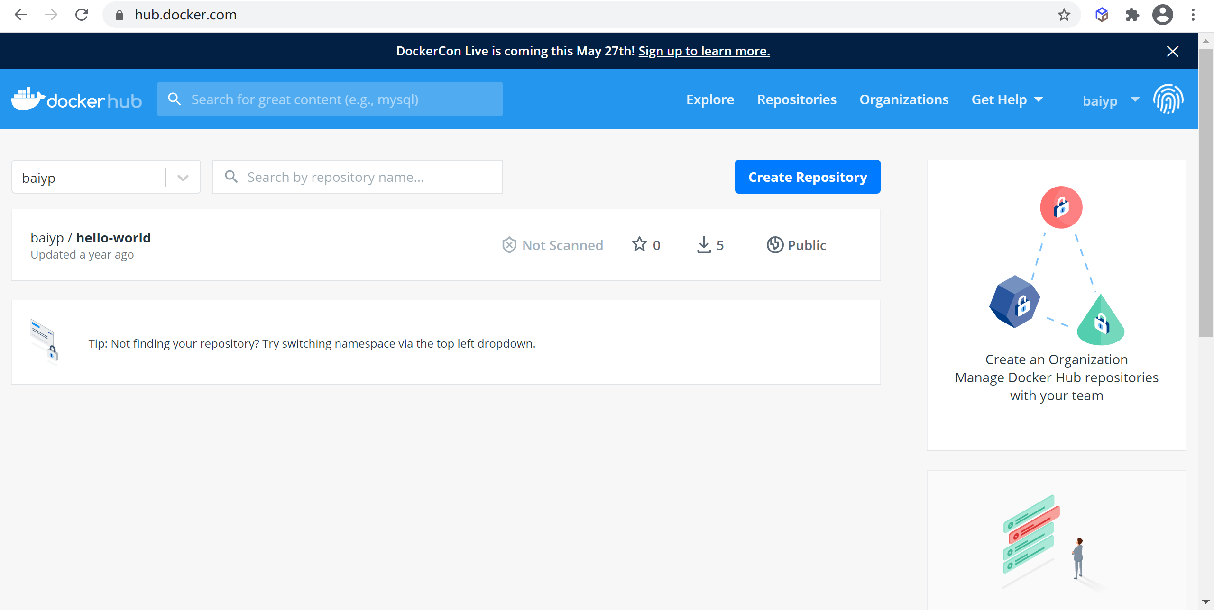Image resolution: width=1214 pixels, height=610 pixels.
Task: Click the repository search magnifier icon
Action: click(x=231, y=177)
